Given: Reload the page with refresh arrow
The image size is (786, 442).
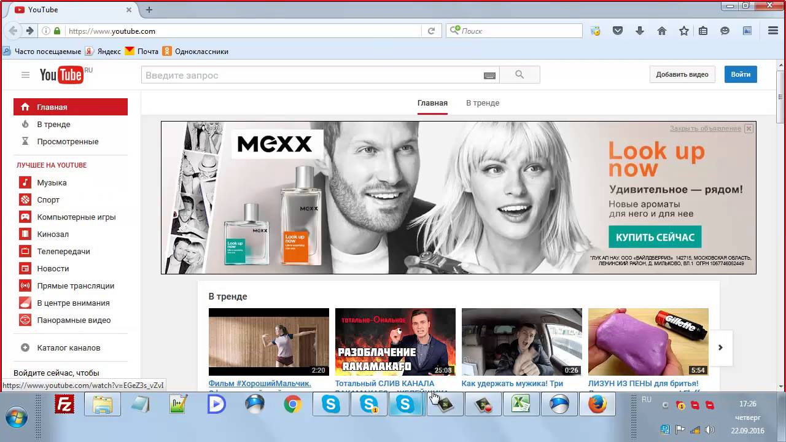Looking at the screenshot, I should (x=431, y=31).
